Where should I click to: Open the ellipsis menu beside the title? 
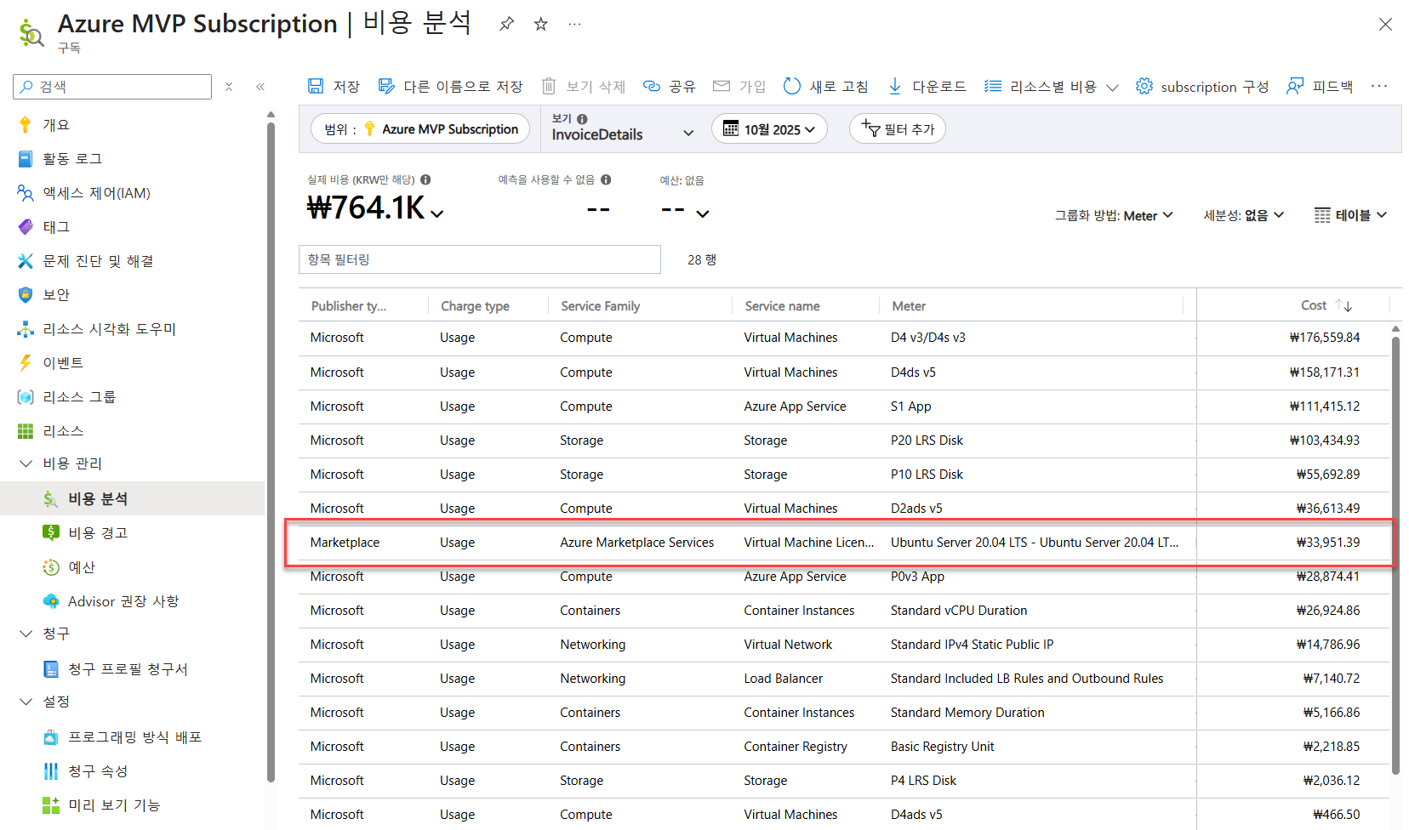[575, 24]
